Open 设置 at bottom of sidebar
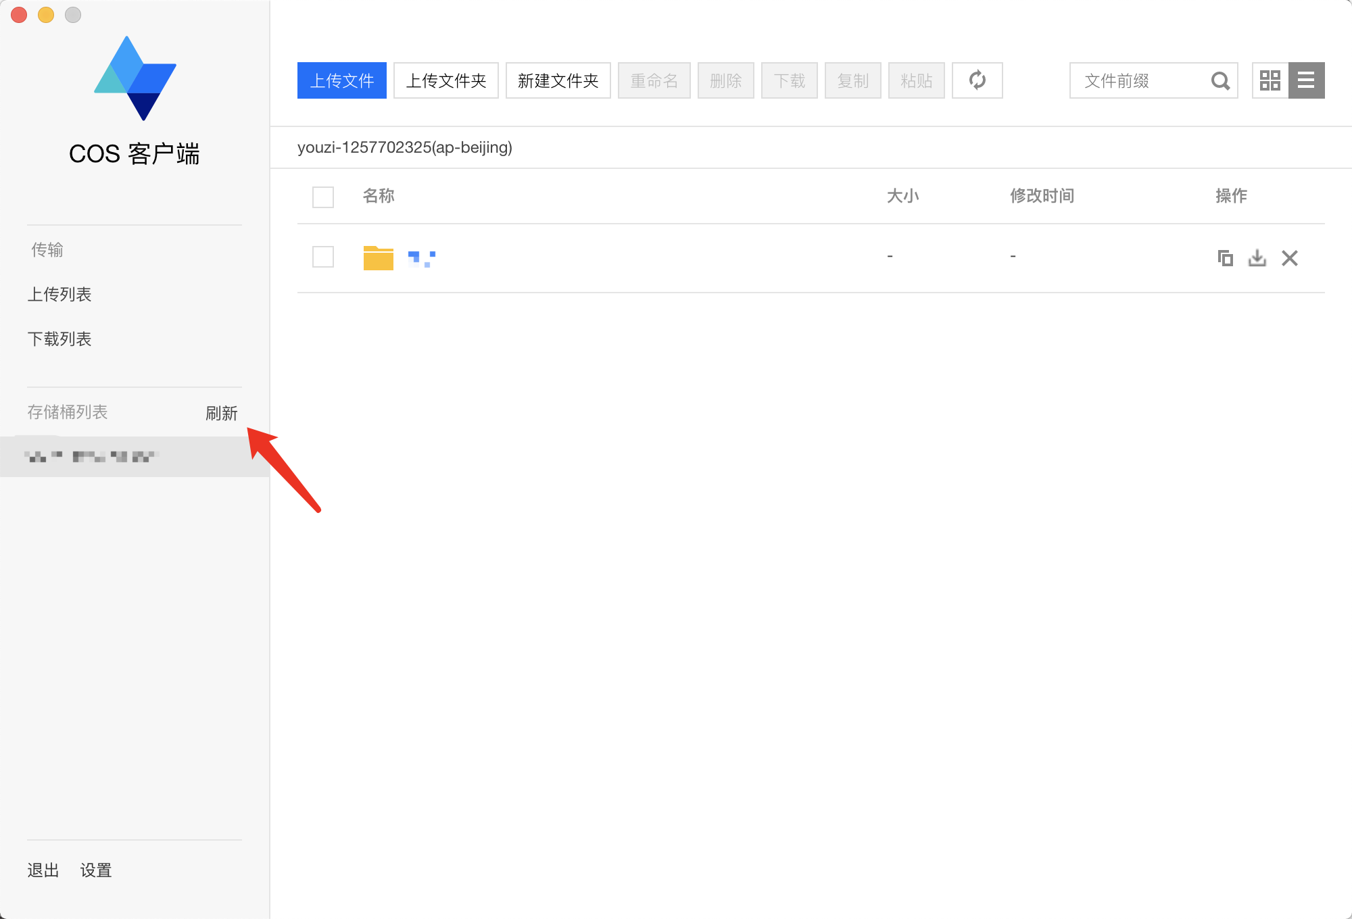The height and width of the screenshot is (919, 1352). 95,870
